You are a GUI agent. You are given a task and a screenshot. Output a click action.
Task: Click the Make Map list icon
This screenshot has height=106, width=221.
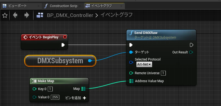coord(34,81)
